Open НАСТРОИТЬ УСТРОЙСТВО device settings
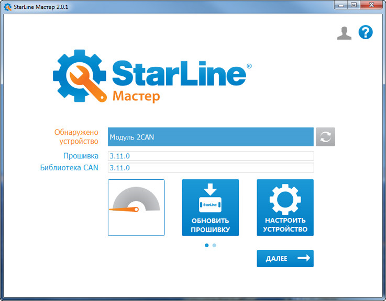The image size is (386, 301). (x=285, y=207)
